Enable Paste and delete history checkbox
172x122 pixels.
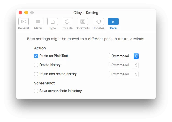(36, 74)
